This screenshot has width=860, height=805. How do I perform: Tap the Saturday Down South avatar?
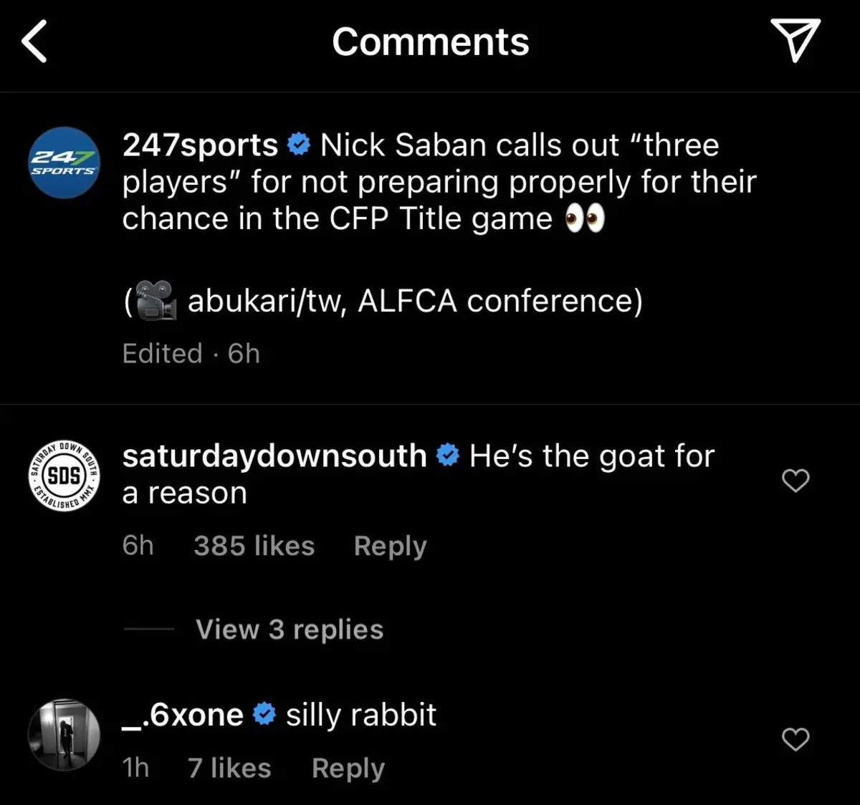pyautogui.click(x=64, y=474)
